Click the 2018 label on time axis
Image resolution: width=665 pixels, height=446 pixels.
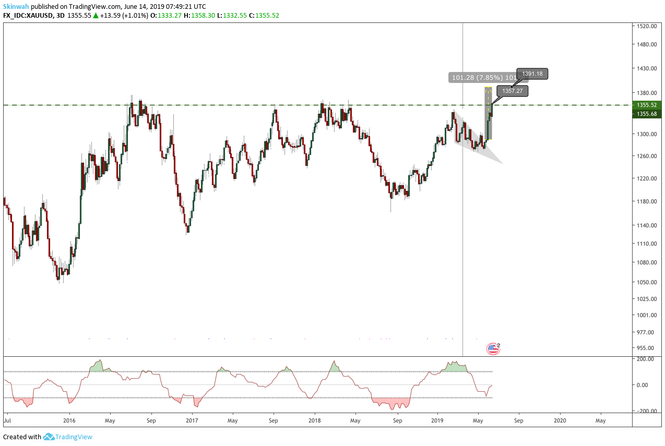[314, 420]
